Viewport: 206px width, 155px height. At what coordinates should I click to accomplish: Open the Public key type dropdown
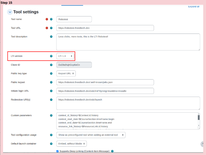tap(66, 73)
